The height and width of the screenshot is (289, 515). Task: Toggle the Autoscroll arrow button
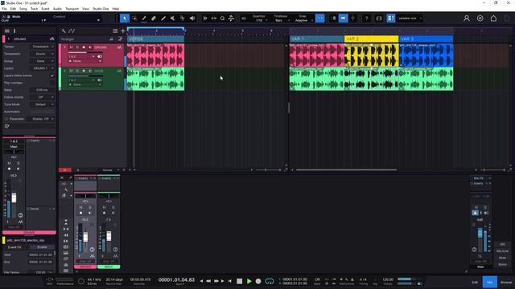tap(343, 18)
